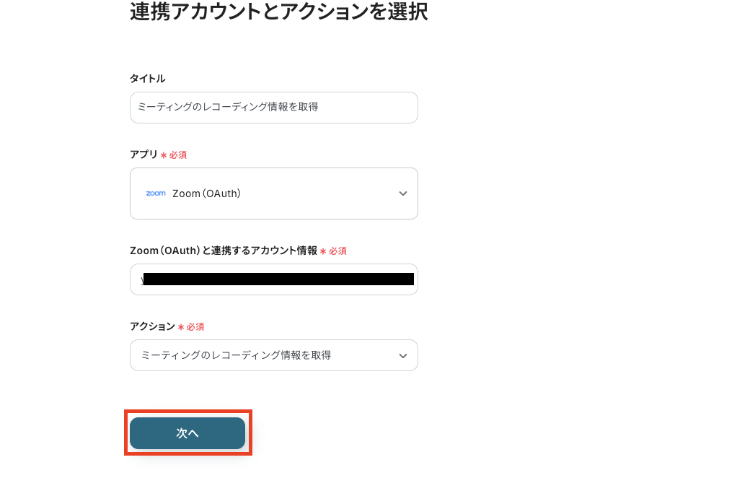737x478 pixels.
Task: Click the タイトル field label
Action: [147, 79]
